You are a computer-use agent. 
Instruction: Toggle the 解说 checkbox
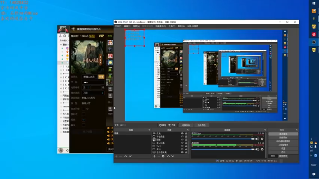click(84, 125)
